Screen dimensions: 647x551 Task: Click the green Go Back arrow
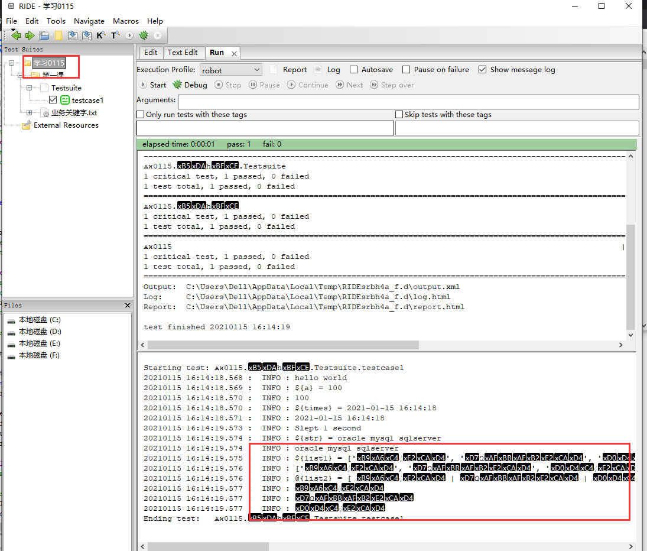click(16, 35)
